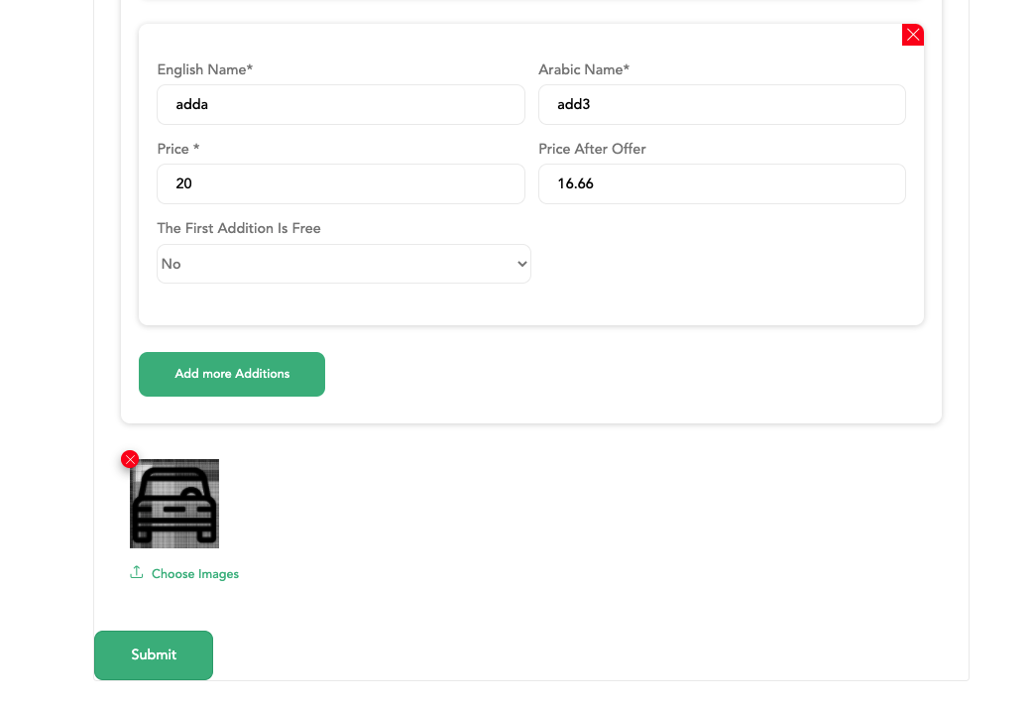
Task: Delete the uploaded car image
Action: pyautogui.click(x=130, y=459)
